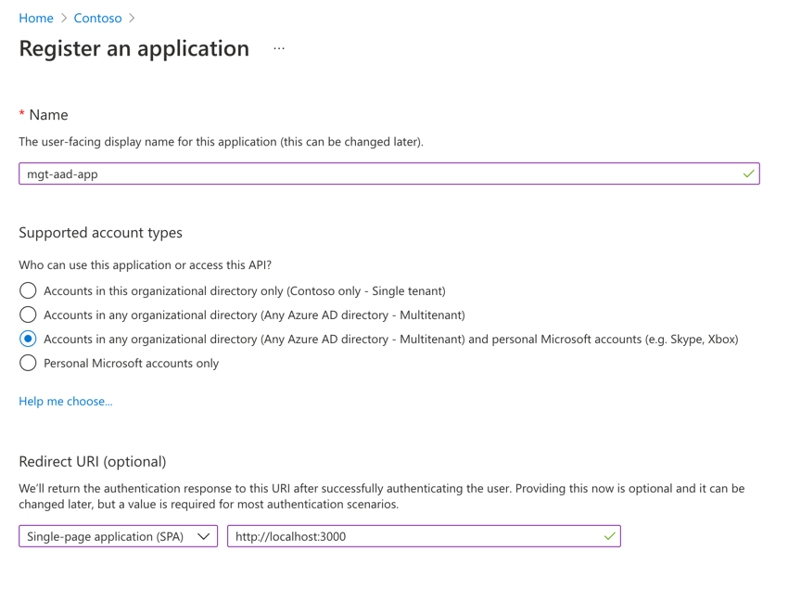801x603 pixels.
Task: Open the ellipsis menu next to page title
Action: click(x=277, y=47)
